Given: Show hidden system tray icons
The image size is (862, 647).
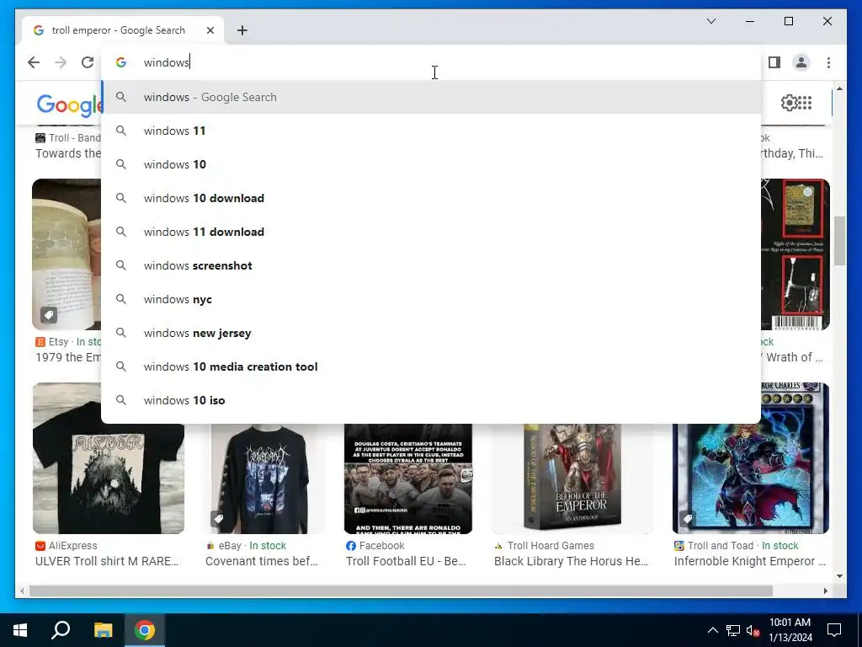Looking at the screenshot, I should [x=712, y=630].
